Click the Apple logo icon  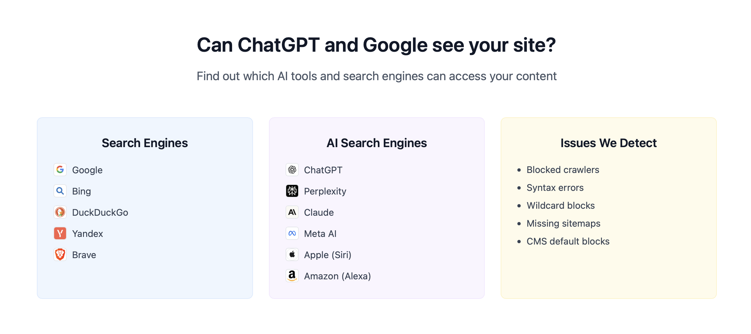(292, 254)
